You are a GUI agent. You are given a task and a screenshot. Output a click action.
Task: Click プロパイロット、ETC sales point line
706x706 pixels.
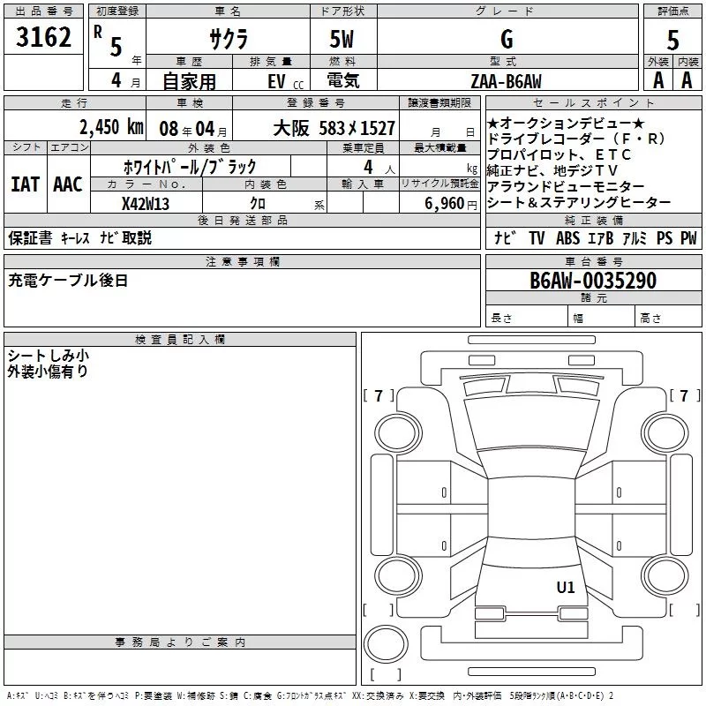tap(559, 155)
